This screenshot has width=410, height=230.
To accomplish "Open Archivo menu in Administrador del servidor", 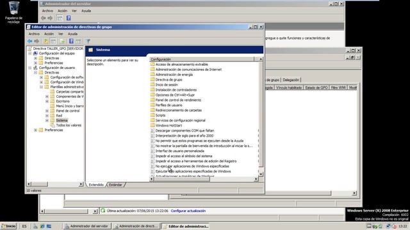I will pyautogui.click(x=47, y=11).
